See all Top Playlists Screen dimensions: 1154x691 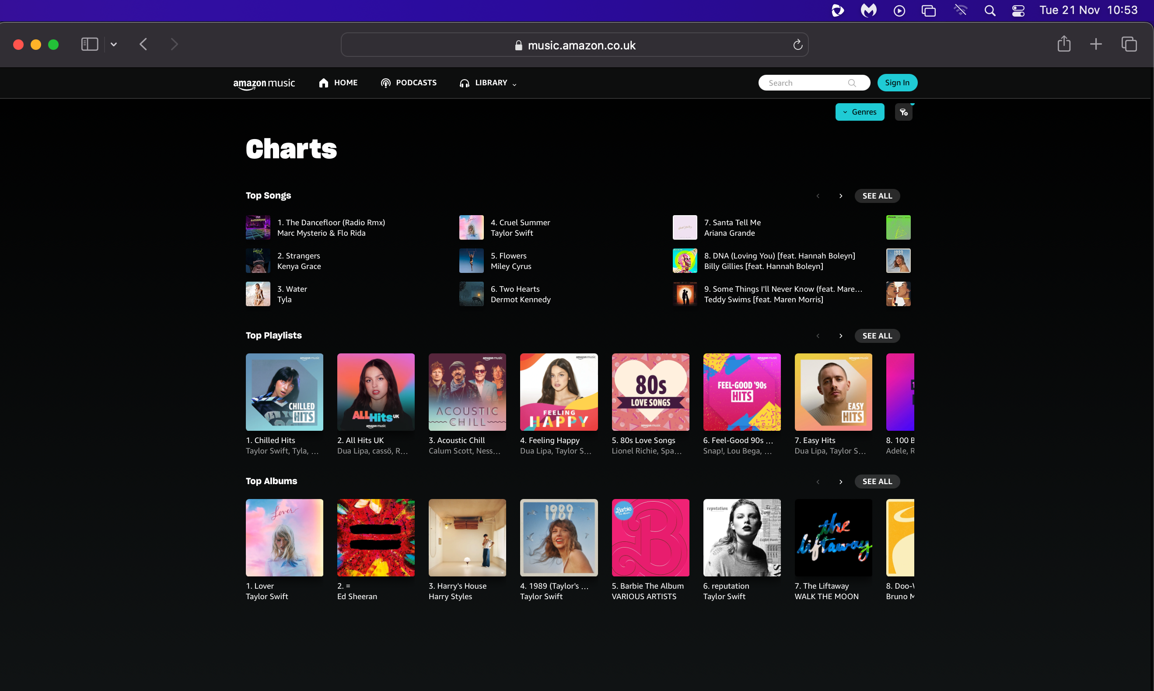(x=877, y=336)
